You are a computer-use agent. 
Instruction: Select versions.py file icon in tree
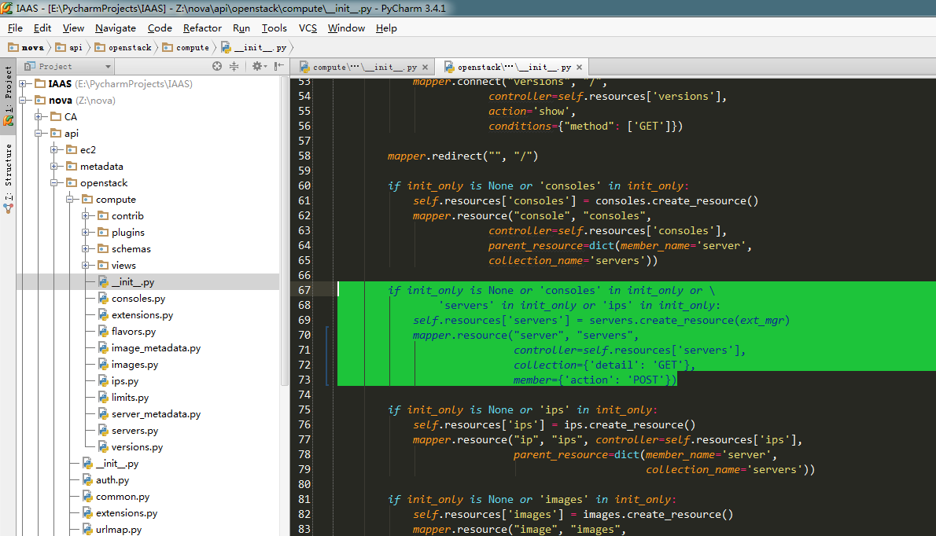103,446
